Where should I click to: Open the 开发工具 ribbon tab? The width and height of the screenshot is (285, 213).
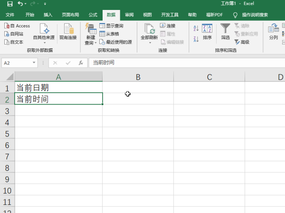170,15
